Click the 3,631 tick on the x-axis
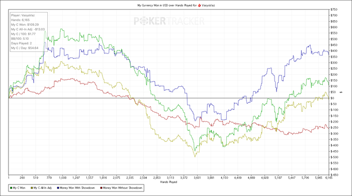Screen dimensions: 352x196 [x=197, y=178]
